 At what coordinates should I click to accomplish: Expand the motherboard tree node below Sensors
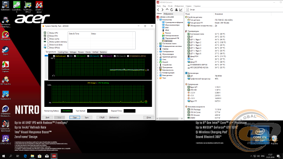(x=158, y=44)
